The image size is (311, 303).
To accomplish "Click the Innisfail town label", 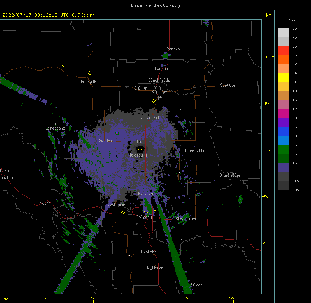I will 150,117.
